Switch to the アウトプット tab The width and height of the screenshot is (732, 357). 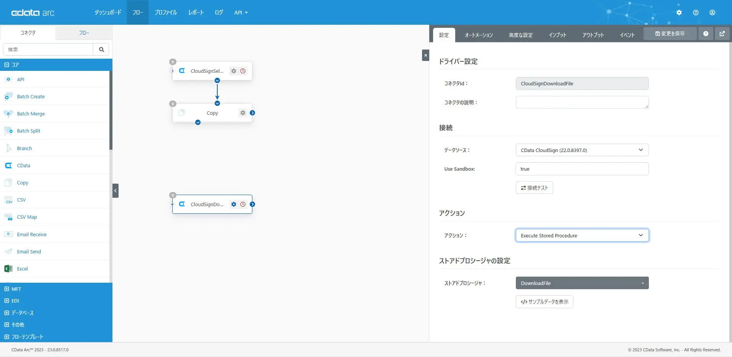[x=593, y=35]
